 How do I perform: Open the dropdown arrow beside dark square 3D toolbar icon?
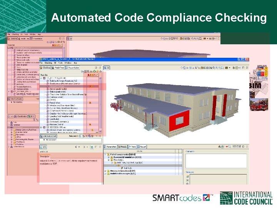pos(229,68)
